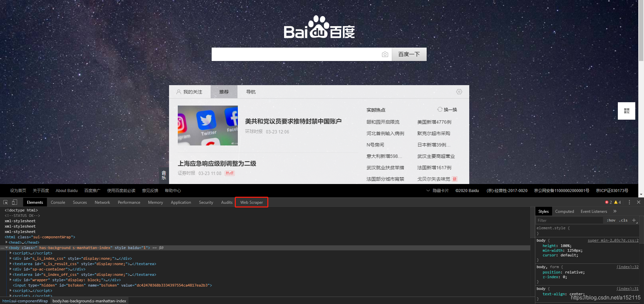
Task: Click the Styles Filter input
Action: click(x=569, y=220)
